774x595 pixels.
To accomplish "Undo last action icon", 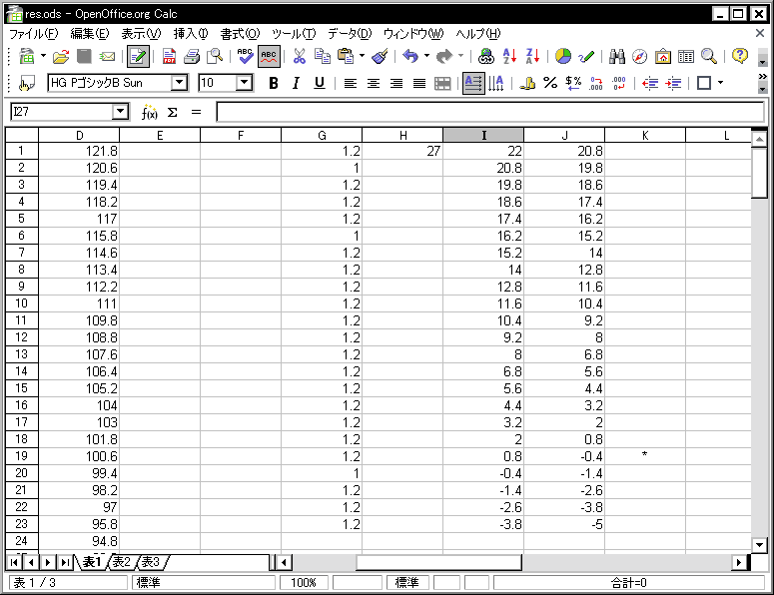I will coord(410,56).
